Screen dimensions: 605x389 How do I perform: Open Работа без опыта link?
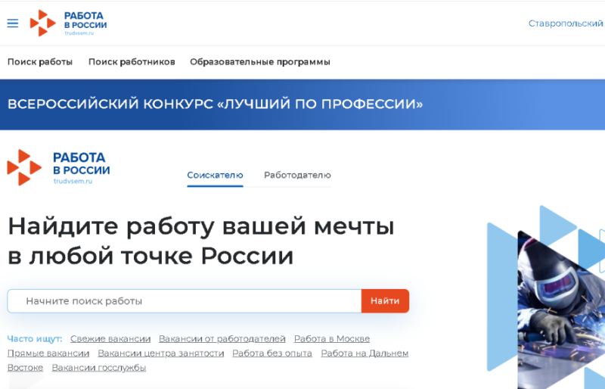coord(272,353)
